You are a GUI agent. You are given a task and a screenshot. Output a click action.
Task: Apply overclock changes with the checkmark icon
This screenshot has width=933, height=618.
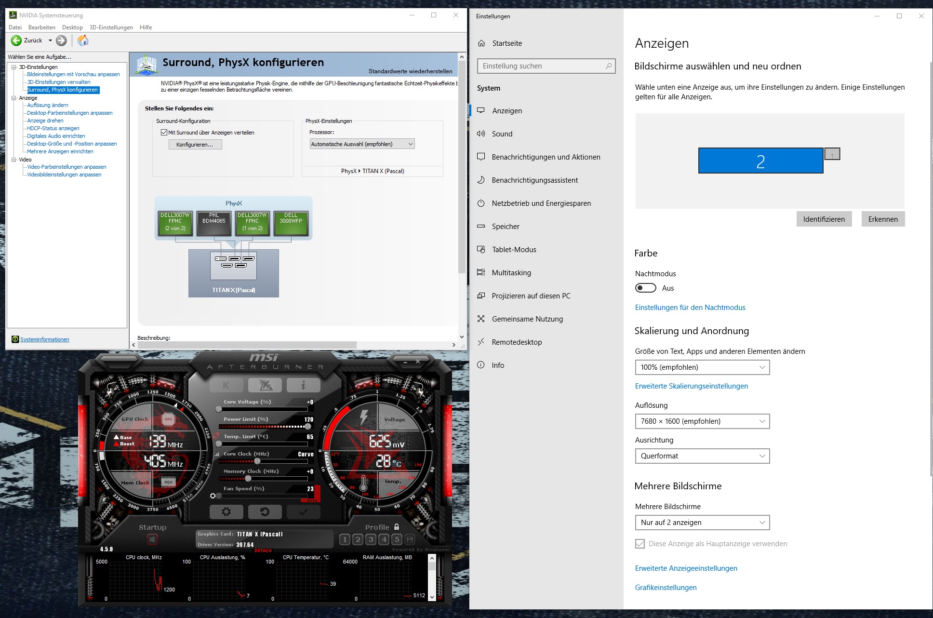[303, 511]
